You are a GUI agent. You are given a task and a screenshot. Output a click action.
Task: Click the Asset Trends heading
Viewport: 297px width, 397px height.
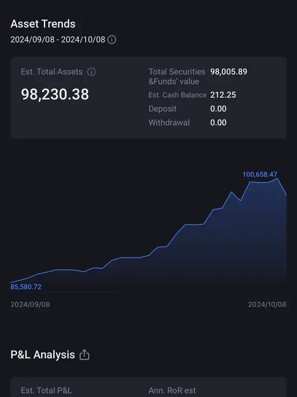[43, 24]
